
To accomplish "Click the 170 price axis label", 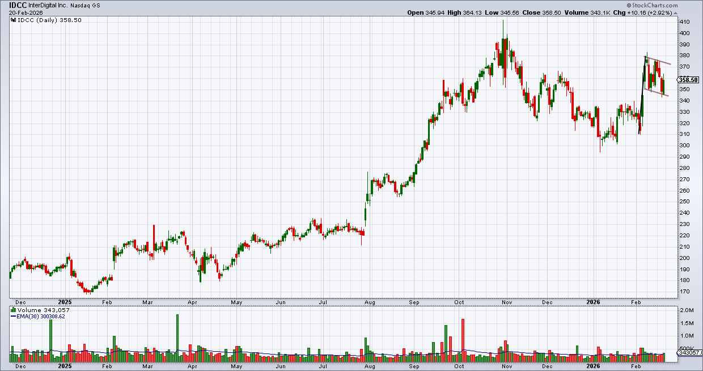I will 684,292.
